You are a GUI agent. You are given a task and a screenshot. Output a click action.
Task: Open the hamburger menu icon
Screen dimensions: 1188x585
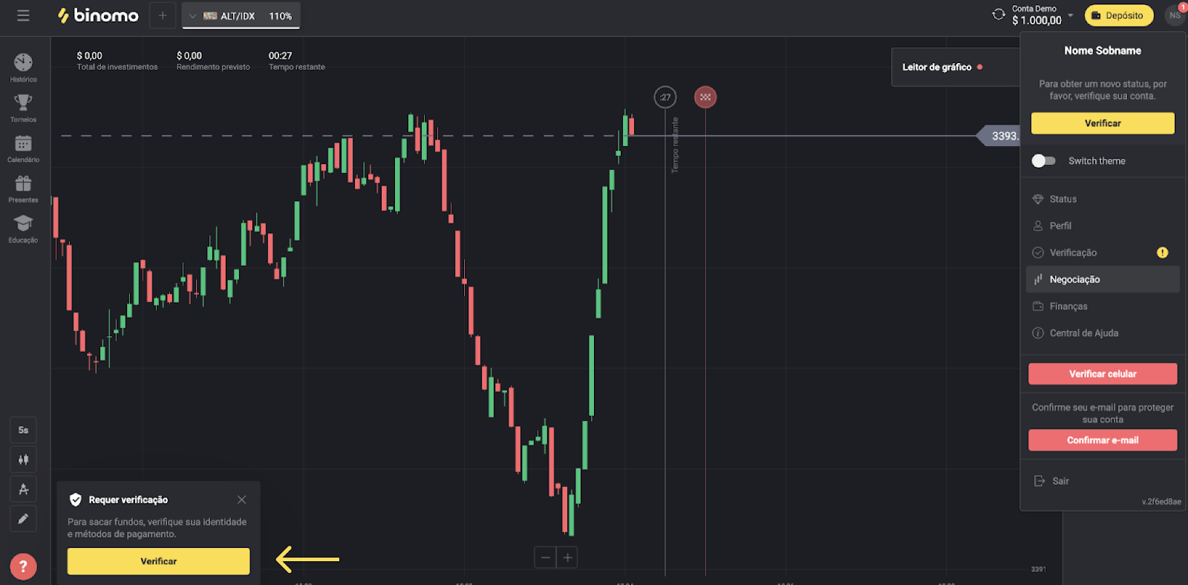[x=23, y=16]
